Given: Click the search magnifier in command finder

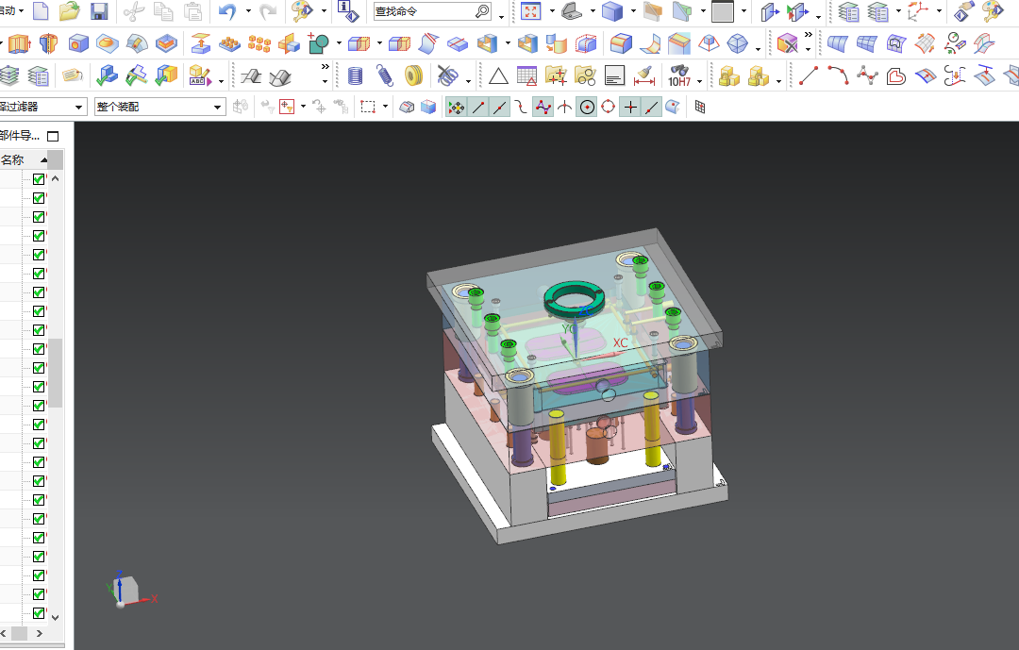Looking at the screenshot, I should (x=482, y=11).
